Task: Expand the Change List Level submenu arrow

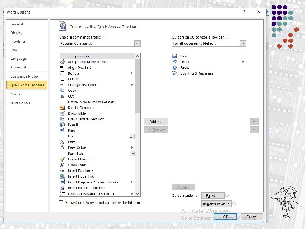Action: (x=132, y=84)
